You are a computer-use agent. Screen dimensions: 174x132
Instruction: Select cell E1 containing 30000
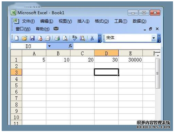click(x=130, y=60)
